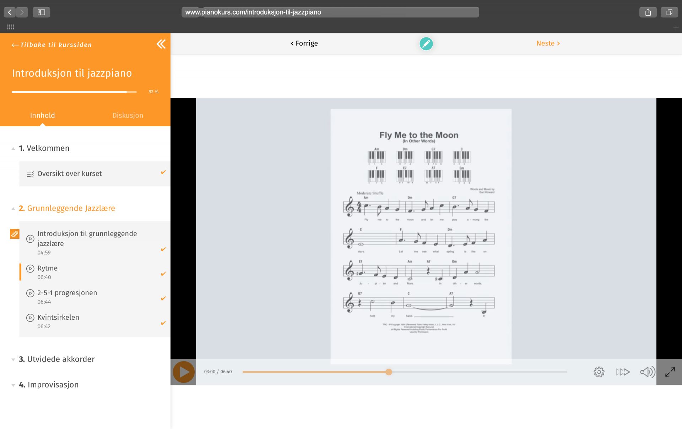Viewport: 682px width, 429px height.
Task: Click the course progress bar at 92 %
Action: coord(74,92)
